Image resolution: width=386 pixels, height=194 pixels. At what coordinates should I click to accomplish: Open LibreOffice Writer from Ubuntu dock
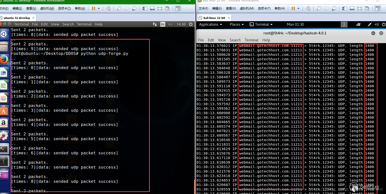(4, 73)
